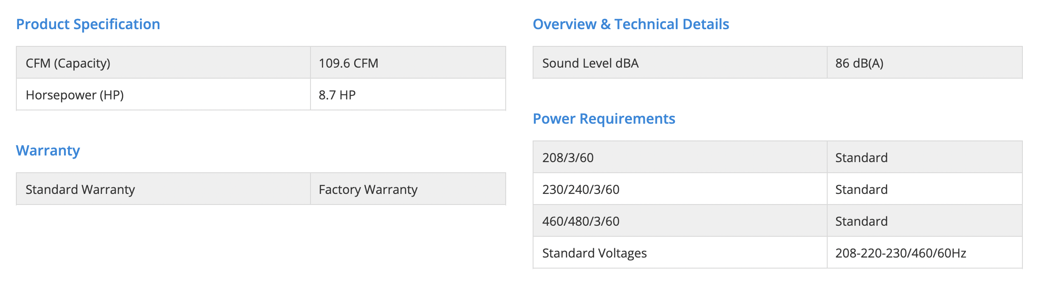The height and width of the screenshot is (288, 1037).
Task: Click the 8.7 HP value
Action: click(337, 95)
